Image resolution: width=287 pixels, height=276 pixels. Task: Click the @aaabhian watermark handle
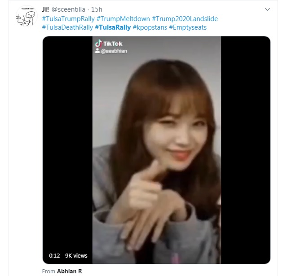[114, 51]
